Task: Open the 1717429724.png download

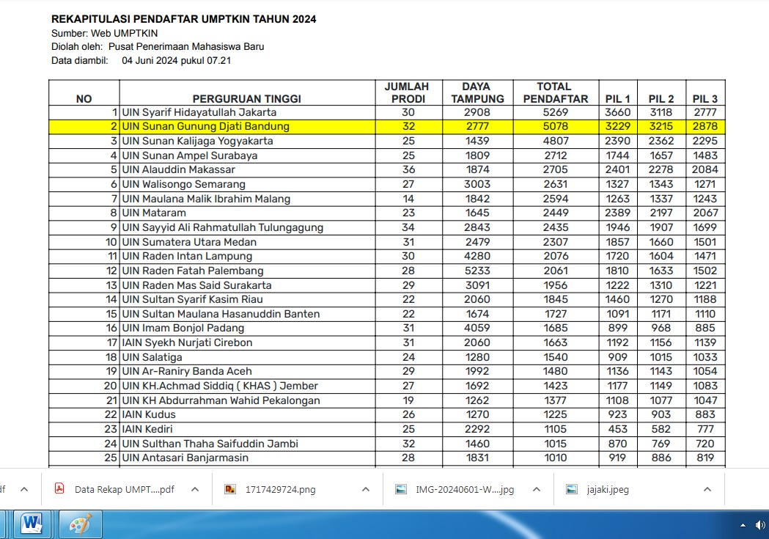Action: [x=280, y=489]
